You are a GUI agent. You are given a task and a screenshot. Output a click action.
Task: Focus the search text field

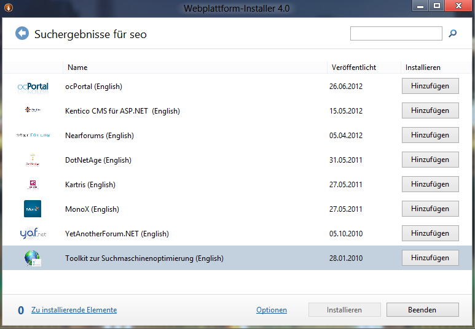tap(396, 34)
